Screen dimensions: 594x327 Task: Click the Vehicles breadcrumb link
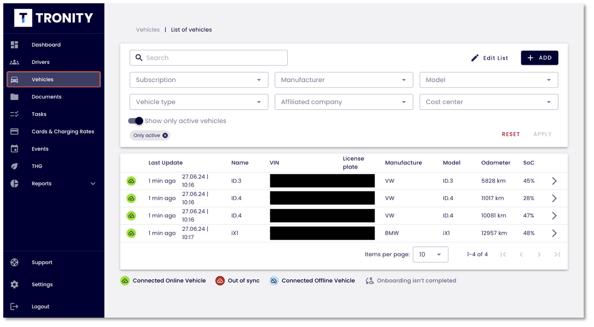[x=148, y=29]
